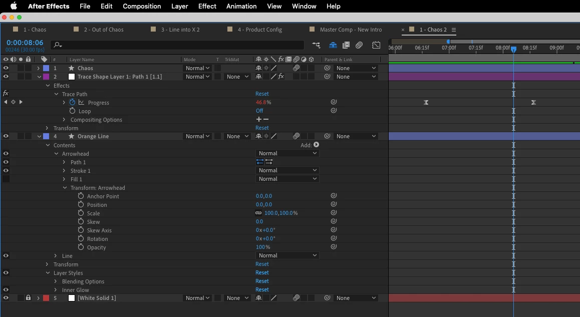This screenshot has height=317, width=580.
Task: Collapse the Trace Shape Layer 1 twirl
Action: click(x=39, y=77)
